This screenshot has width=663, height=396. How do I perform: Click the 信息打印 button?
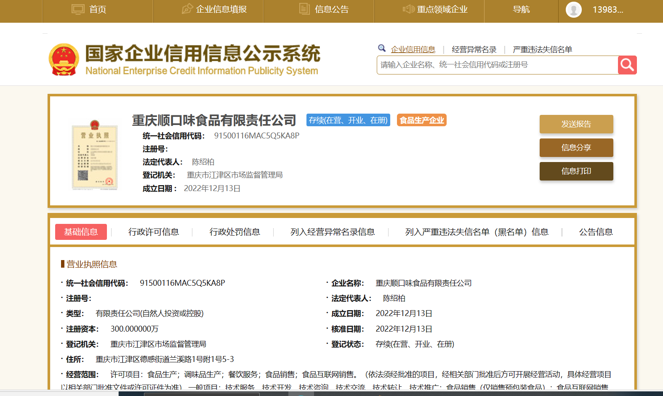[576, 171]
